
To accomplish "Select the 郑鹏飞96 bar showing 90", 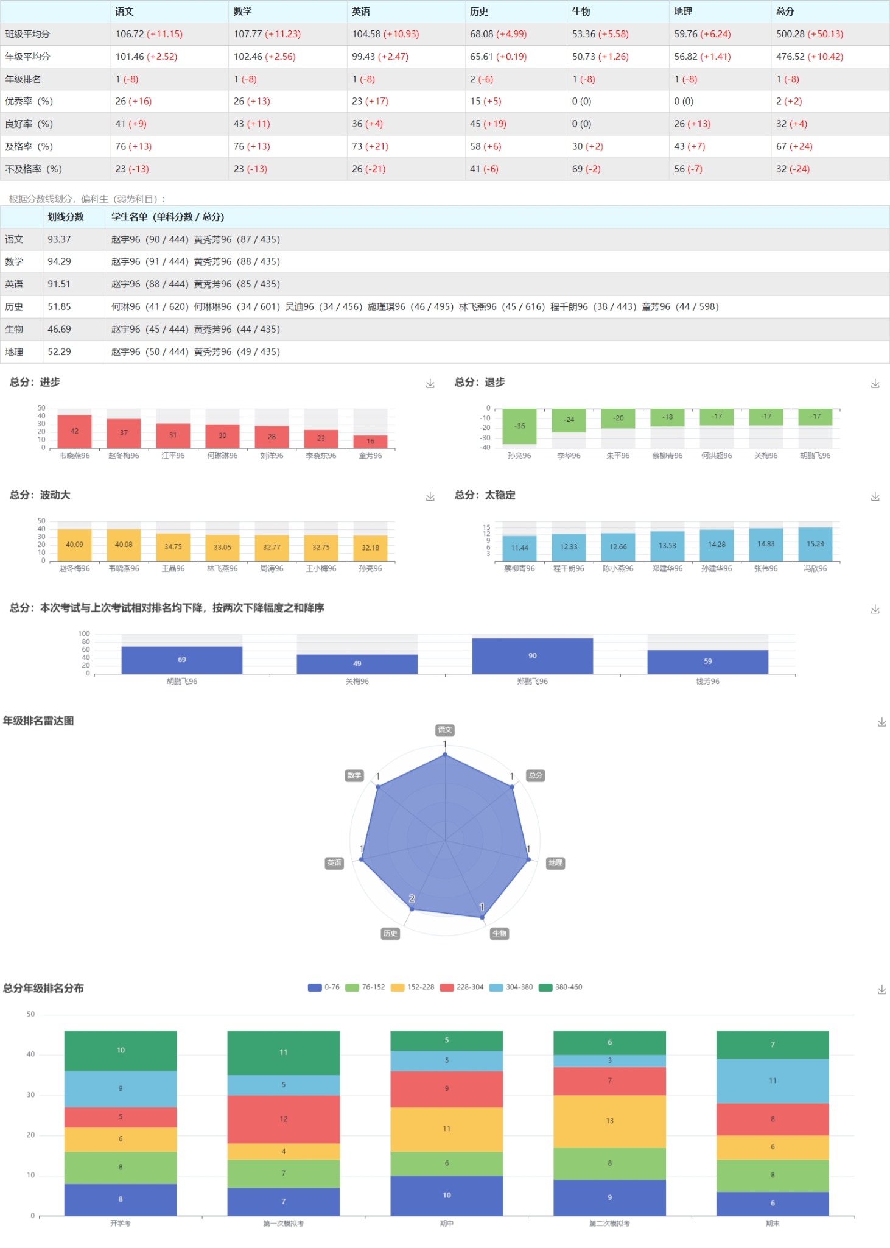I will point(533,656).
